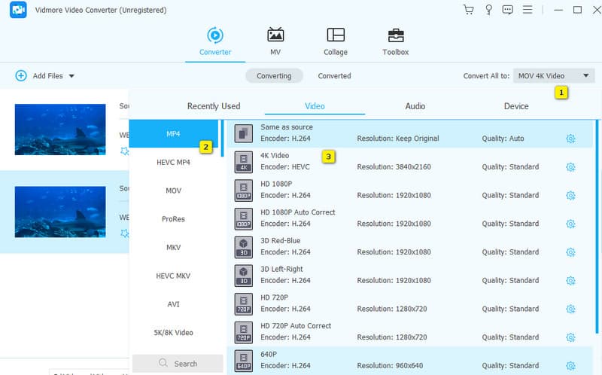Open settings gear for HD 1080P preset

pyautogui.click(x=570, y=195)
